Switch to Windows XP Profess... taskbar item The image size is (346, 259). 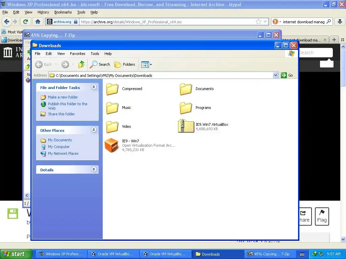click(61, 254)
